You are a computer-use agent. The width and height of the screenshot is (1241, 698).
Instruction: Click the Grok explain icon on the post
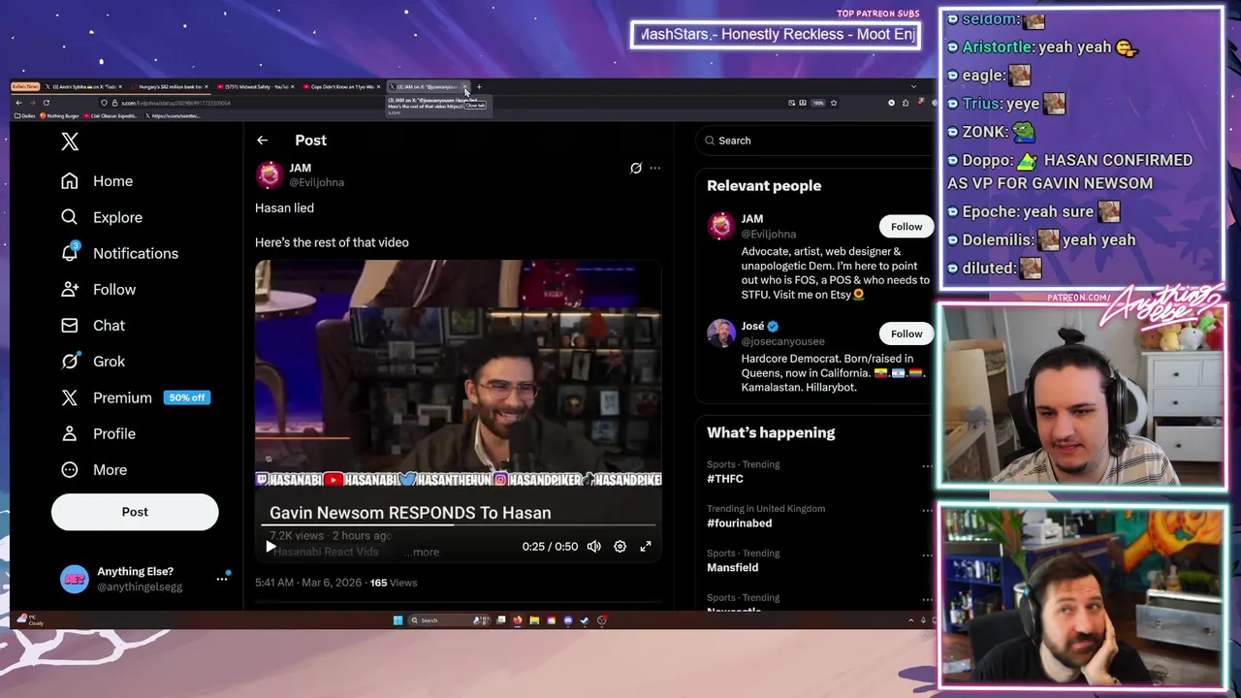(x=636, y=168)
